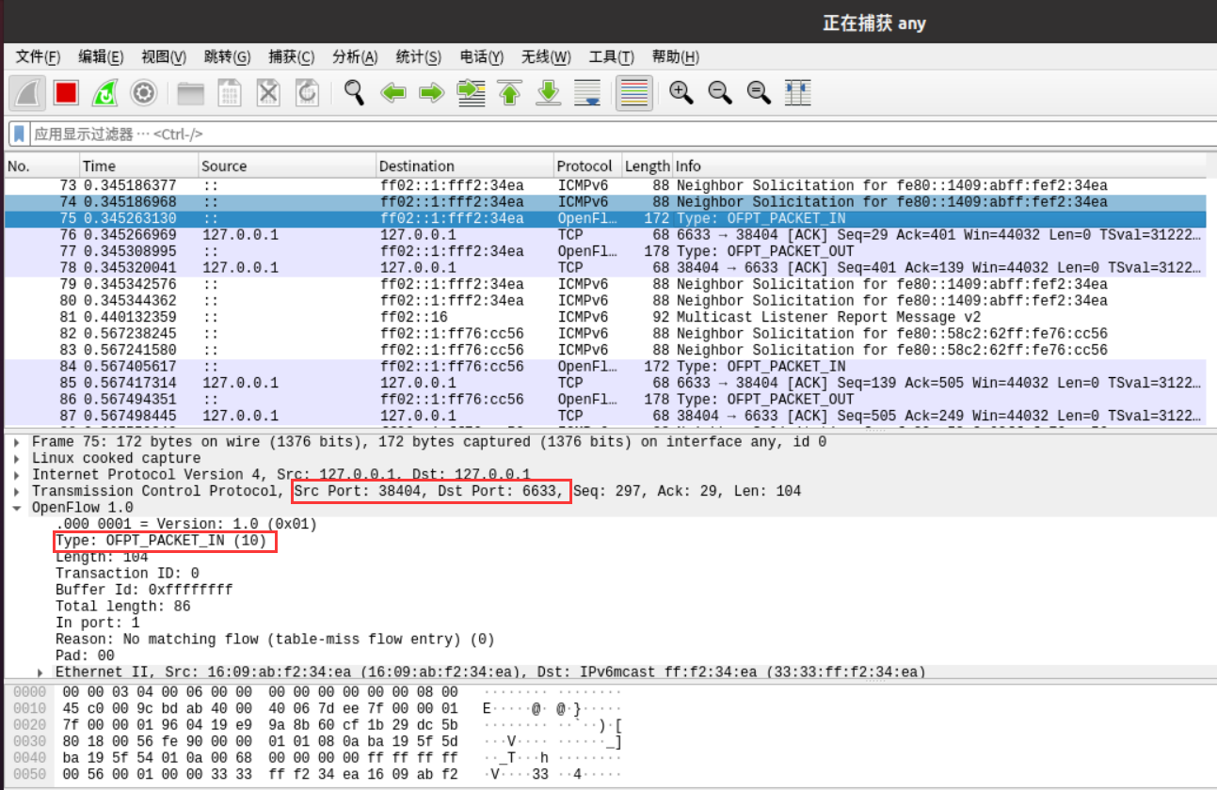Viewport: 1217px width, 790px height.
Task: Jump to the first packet icon
Action: 509,93
